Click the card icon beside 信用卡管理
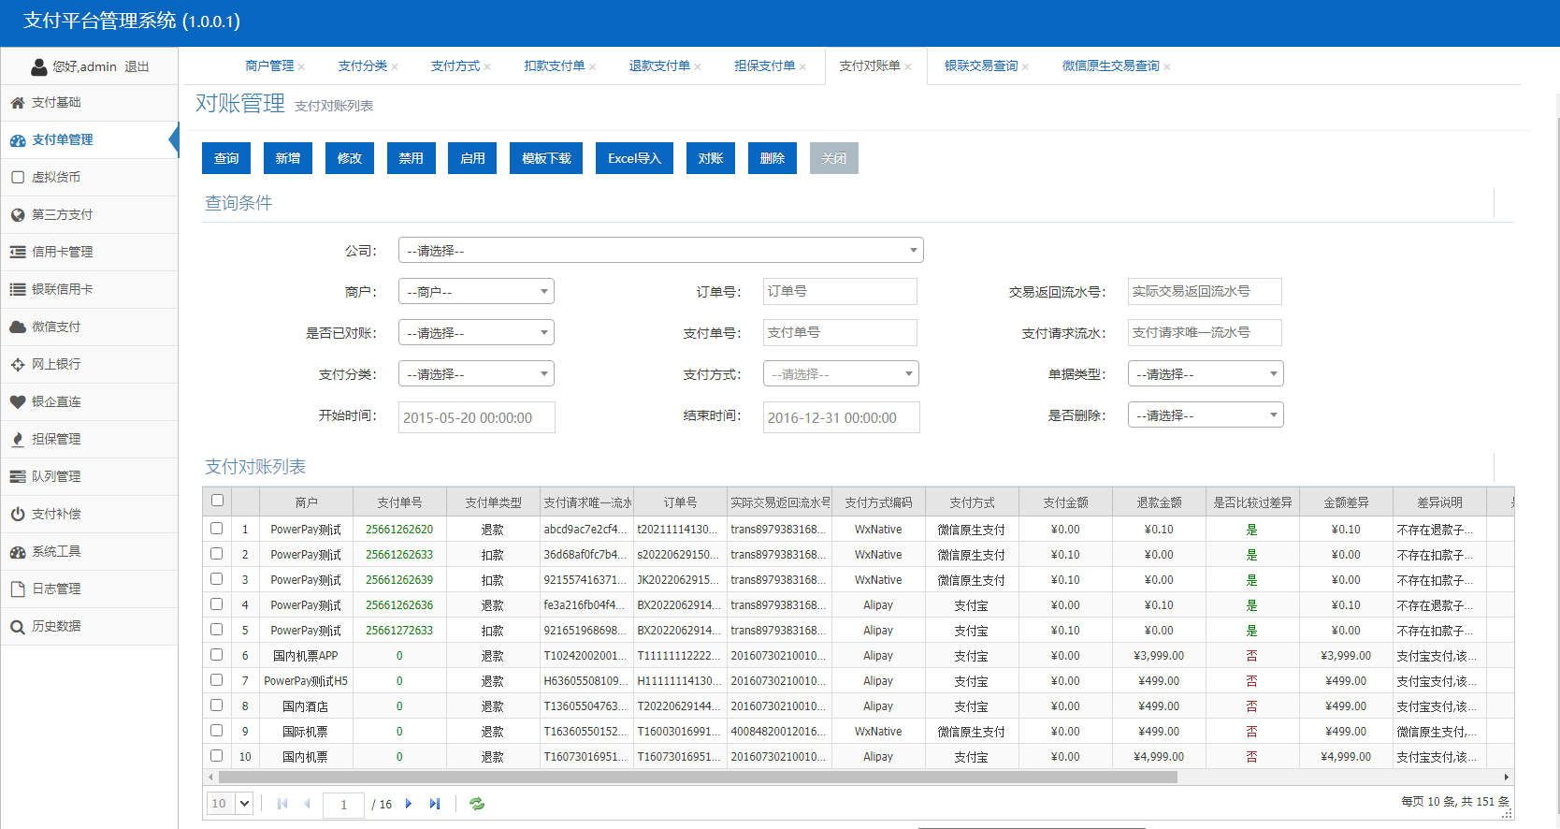The width and height of the screenshot is (1560, 829). click(18, 253)
